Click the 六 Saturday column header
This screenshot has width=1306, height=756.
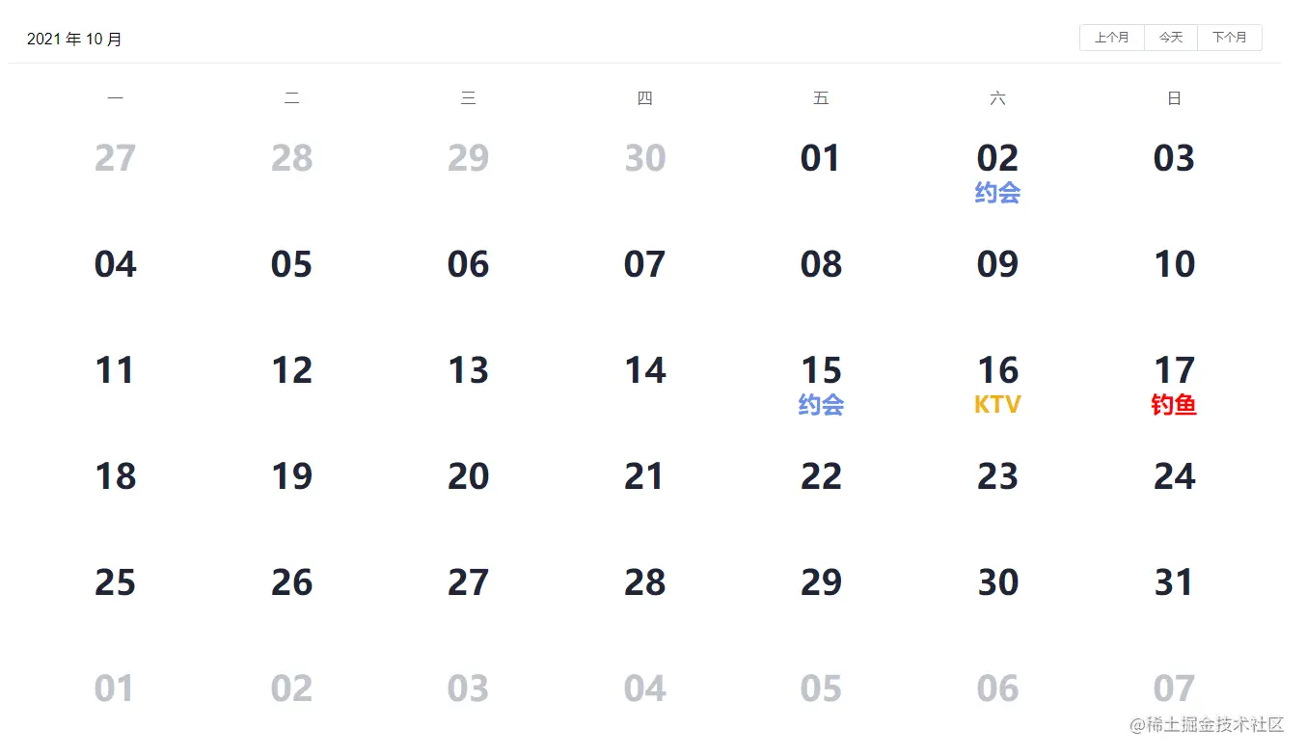click(x=997, y=98)
